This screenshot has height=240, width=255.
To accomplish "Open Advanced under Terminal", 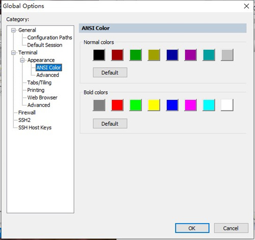I will (39, 105).
